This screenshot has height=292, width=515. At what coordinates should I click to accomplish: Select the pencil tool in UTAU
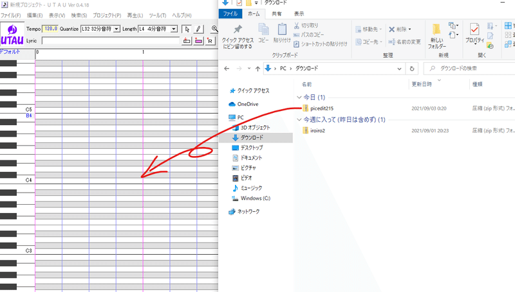(x=198, y=29)
